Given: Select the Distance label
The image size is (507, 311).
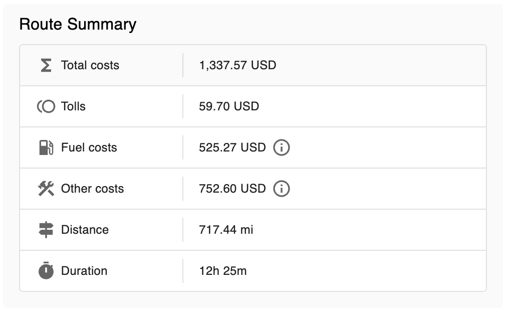Looking at the screenshot, I should (x=85, y=229).
